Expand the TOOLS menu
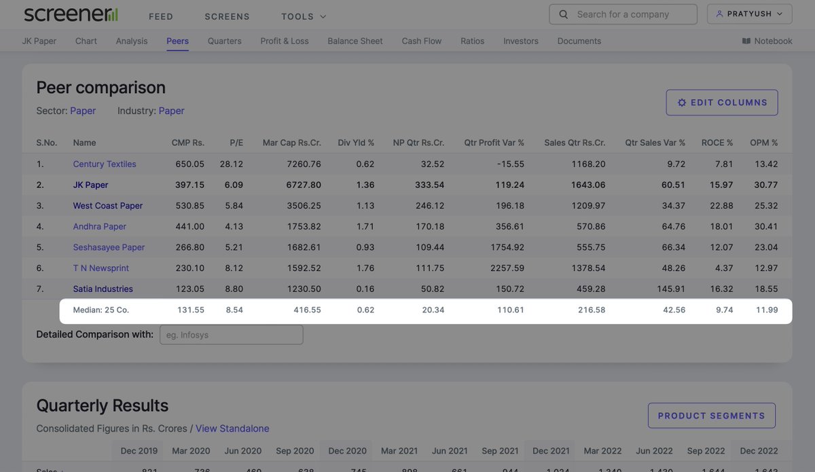Viewport: 815px width, 472px height. click(x=304, y=16)
